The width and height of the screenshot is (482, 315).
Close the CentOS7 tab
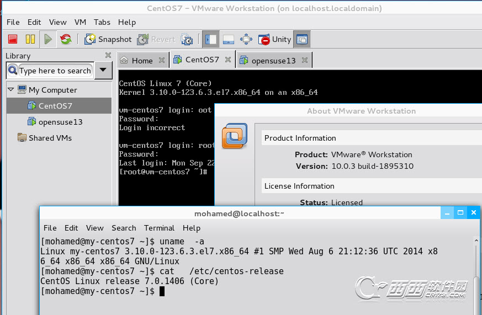pos(228,60)
